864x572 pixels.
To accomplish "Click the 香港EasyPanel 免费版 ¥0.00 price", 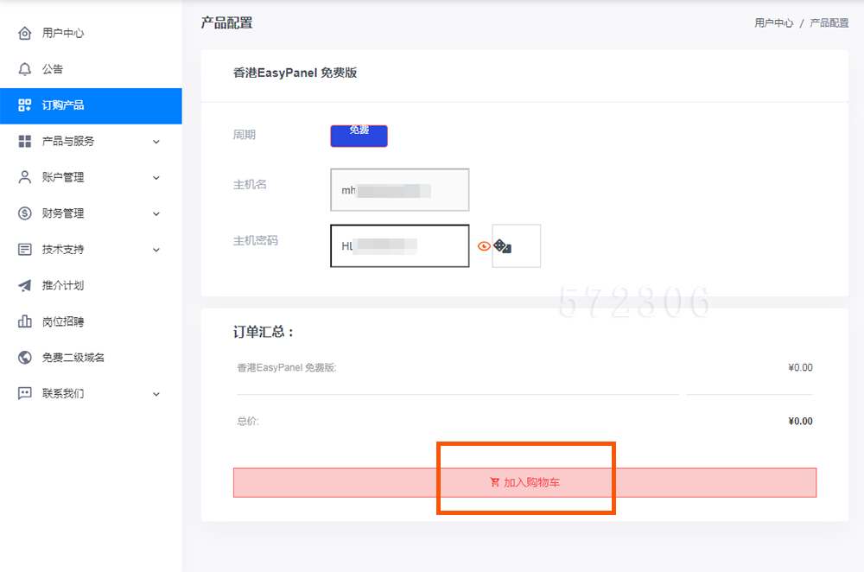I will [800, 367].
